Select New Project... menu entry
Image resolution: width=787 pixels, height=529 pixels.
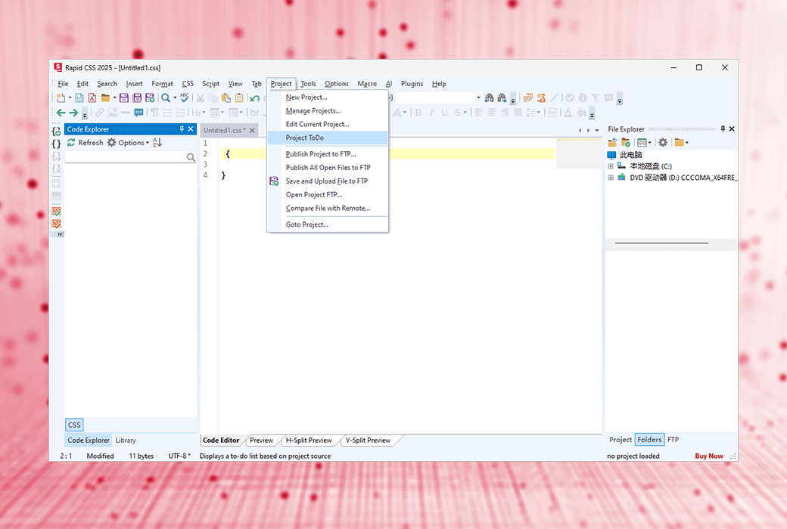tap(327, 97)
